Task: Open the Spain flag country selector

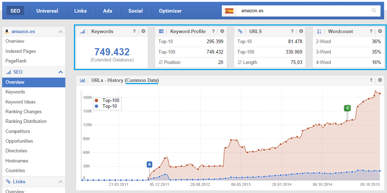Action: pos(229,11)
